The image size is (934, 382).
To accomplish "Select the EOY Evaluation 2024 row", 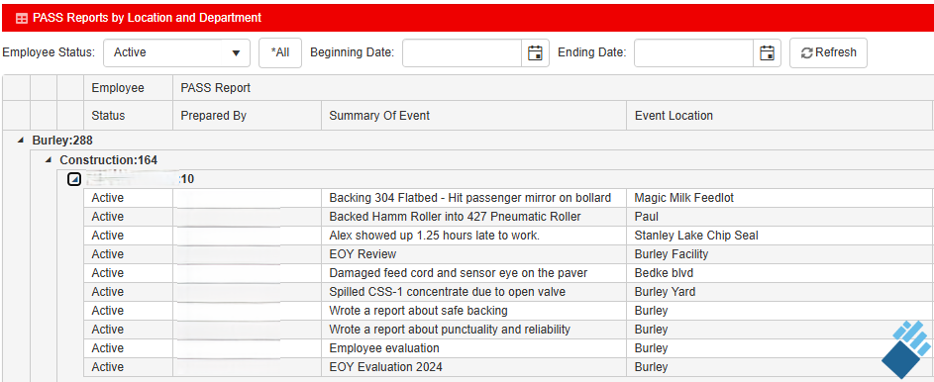I will [509, 367].
